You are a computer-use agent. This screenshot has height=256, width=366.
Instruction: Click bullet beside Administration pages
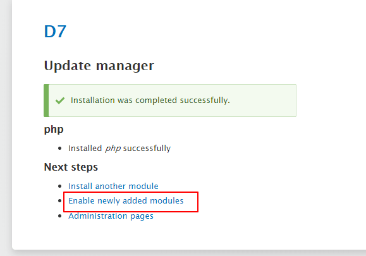click(60, 216)
